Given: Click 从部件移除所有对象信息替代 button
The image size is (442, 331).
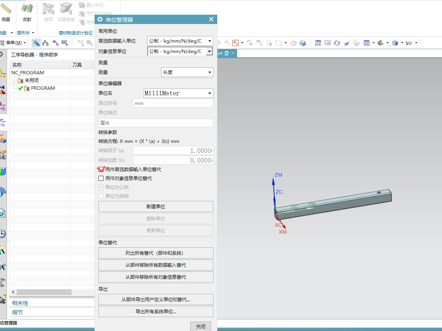Looking at the screenshot, I should coord(156,277).
